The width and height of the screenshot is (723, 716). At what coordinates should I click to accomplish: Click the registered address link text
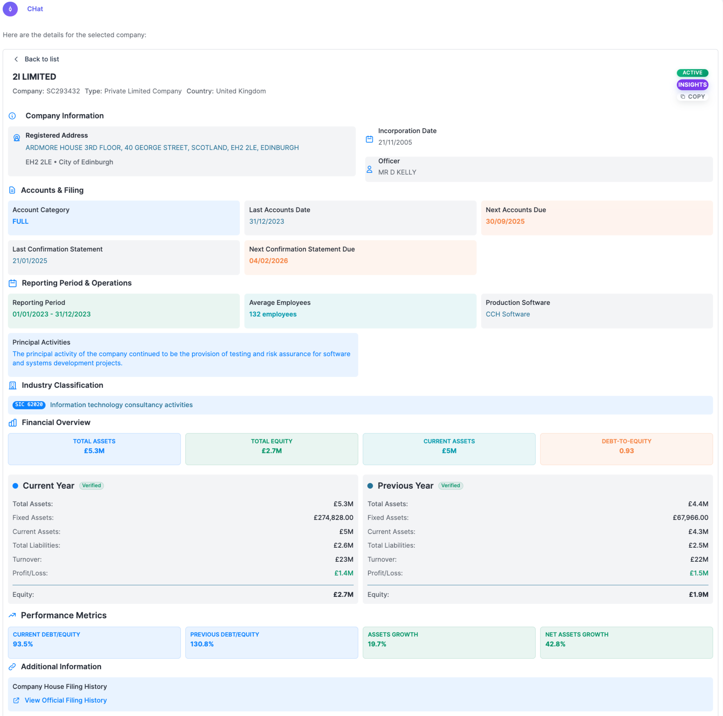pos(162,148)
